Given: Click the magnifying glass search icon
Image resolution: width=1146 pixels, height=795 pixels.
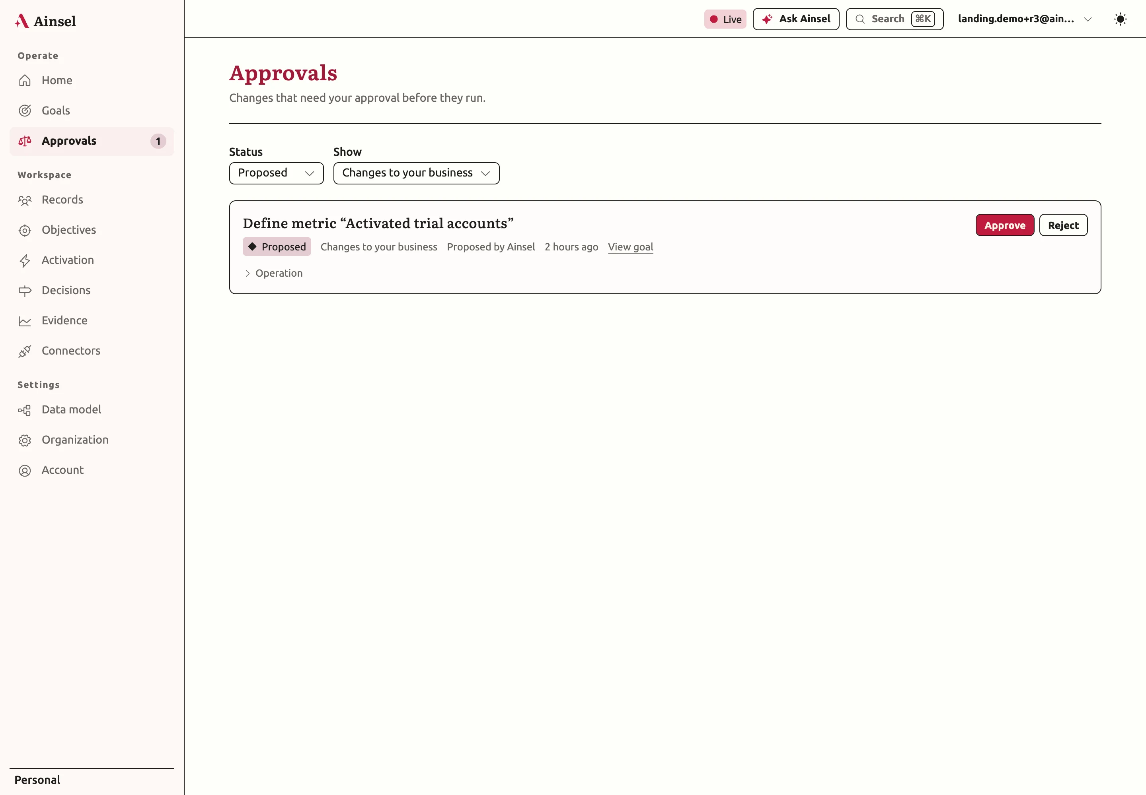Looking at the screenshot, I should [860, 19].
